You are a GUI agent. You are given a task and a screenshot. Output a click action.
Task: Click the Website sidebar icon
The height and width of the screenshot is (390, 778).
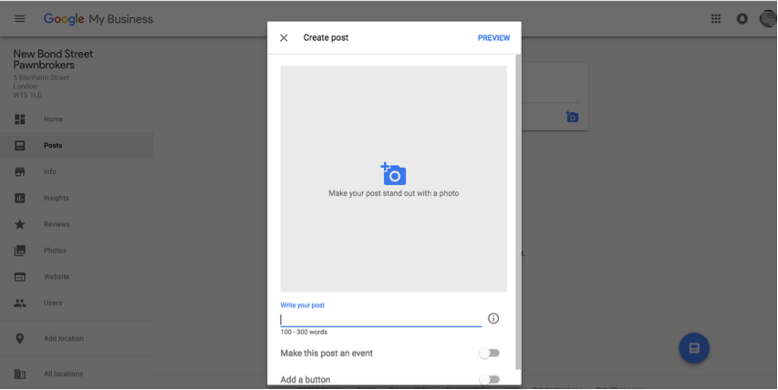[20, 276]
